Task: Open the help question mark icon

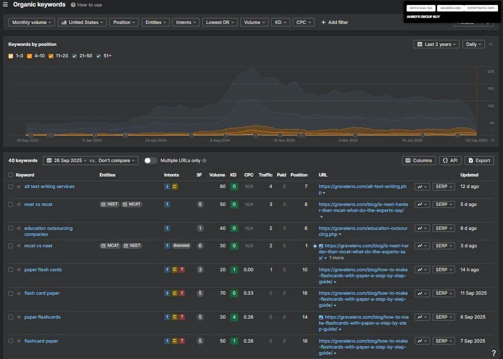Action: (x=494, y=353)
